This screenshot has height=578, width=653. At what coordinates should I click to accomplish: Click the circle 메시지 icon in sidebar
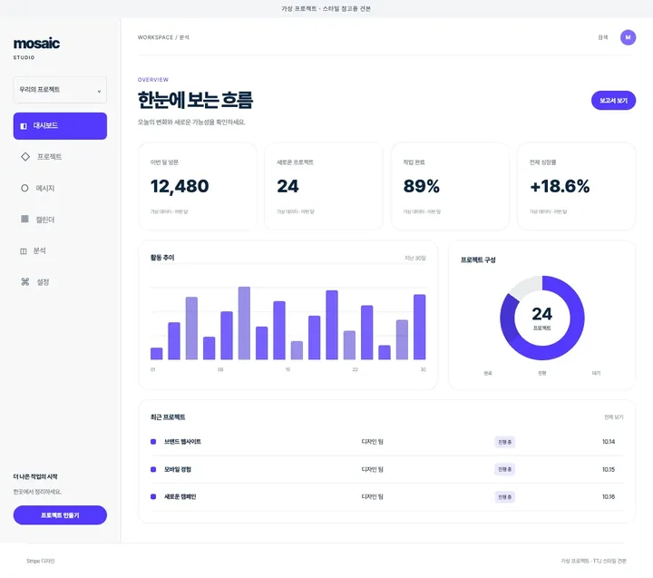point(25,188)
